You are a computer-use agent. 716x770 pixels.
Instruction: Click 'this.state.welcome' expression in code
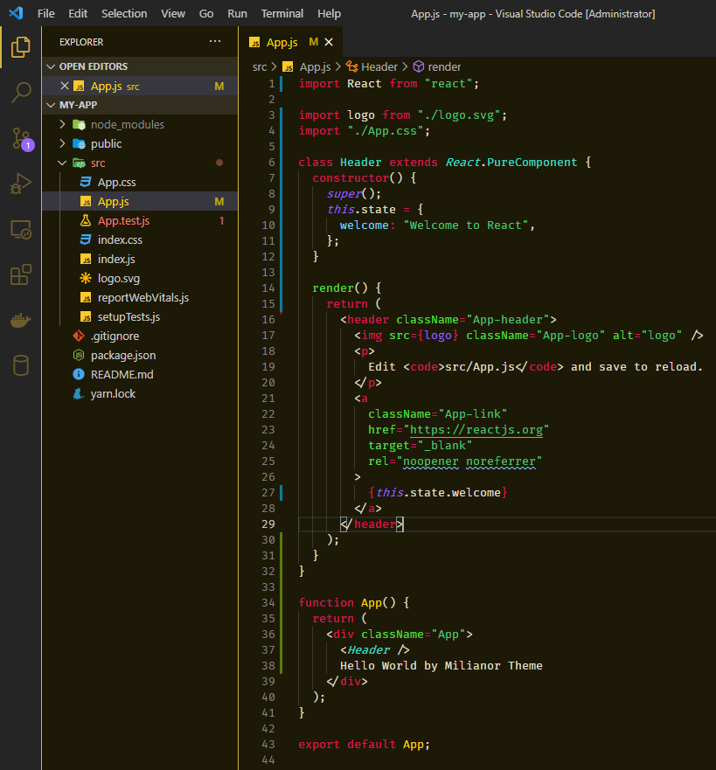(x=438, y=493)
